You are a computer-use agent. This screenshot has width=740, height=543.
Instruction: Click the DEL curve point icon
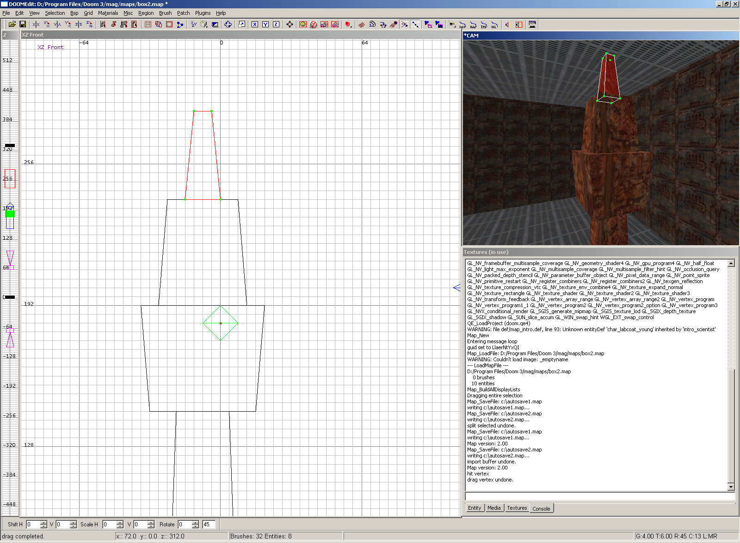[494, 25]
